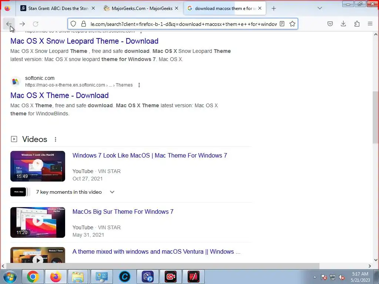Switch to Stan Grant ABC tab
Image resolution: width=379 pixels, height=284 pixels.
58,9
